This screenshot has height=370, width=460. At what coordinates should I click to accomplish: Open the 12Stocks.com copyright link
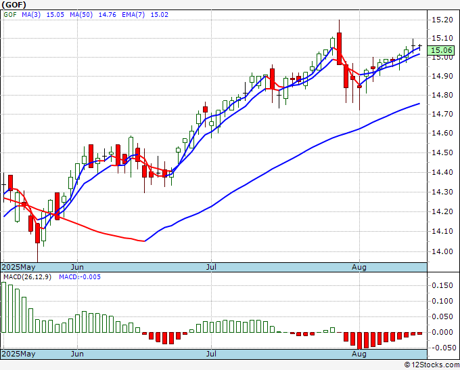(432, 365)
